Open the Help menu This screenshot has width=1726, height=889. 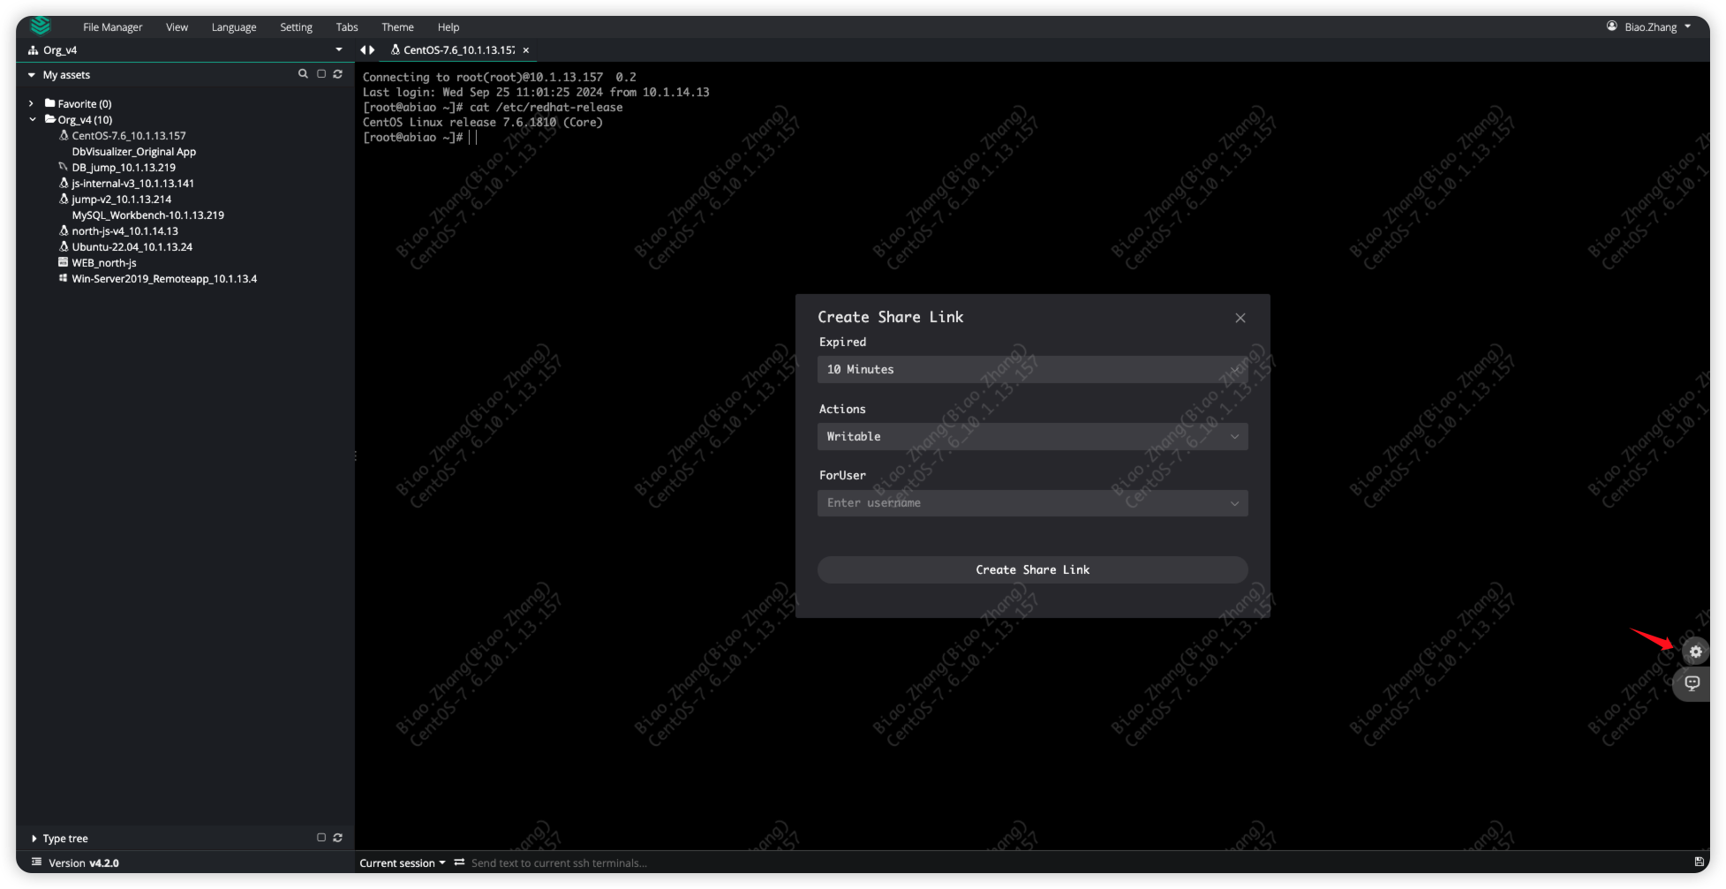coord(448,27)
